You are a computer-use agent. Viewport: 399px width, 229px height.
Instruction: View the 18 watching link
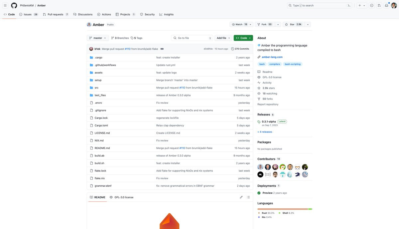[267, 94]
